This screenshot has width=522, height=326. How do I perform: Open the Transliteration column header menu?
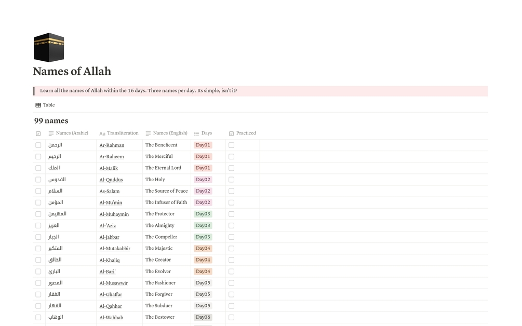coord(119,133)
